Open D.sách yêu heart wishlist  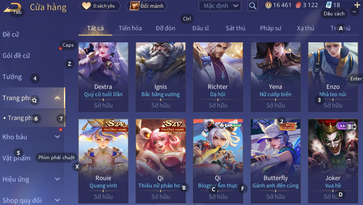click(100, 6)
